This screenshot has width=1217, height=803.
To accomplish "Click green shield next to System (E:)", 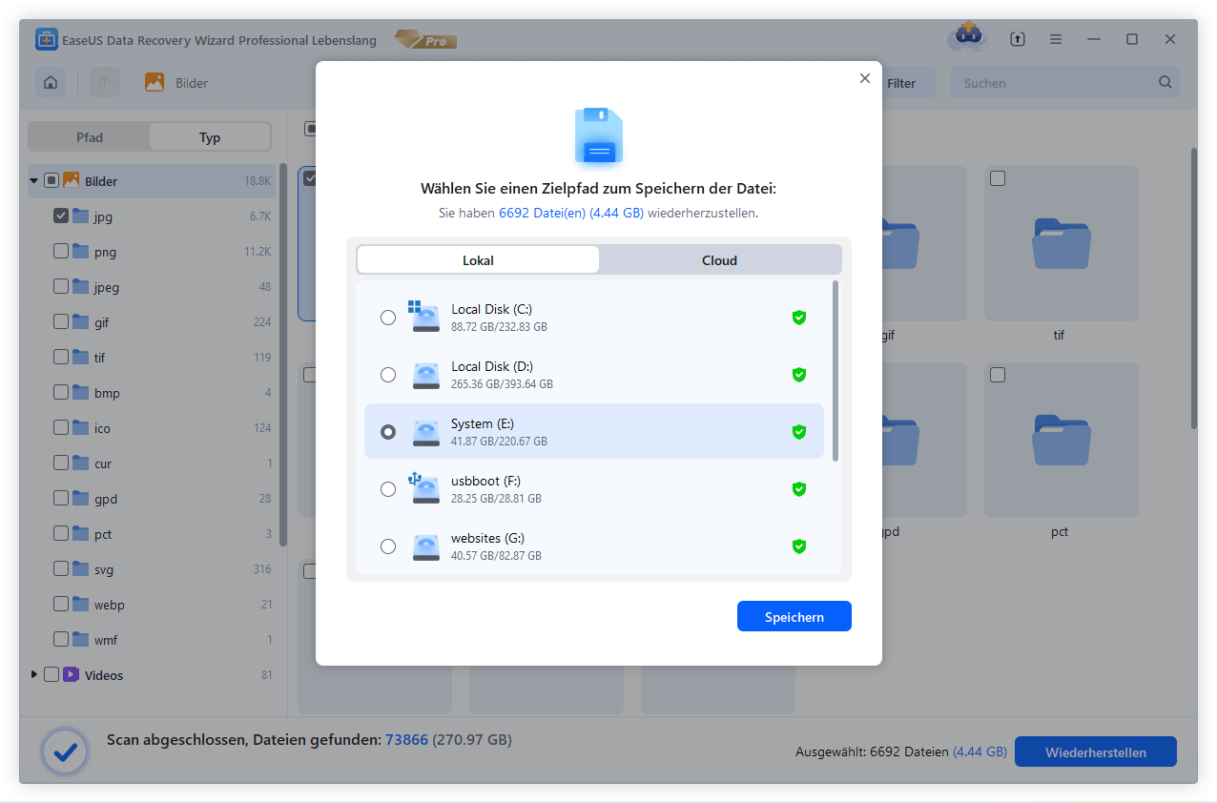I will 799,432.
